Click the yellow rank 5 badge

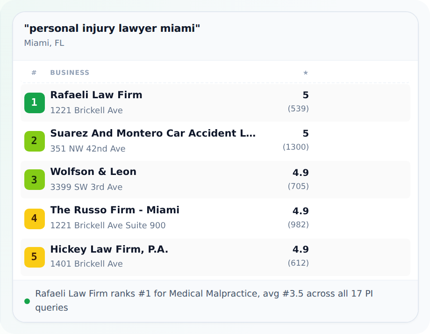[x=35, y=257]
